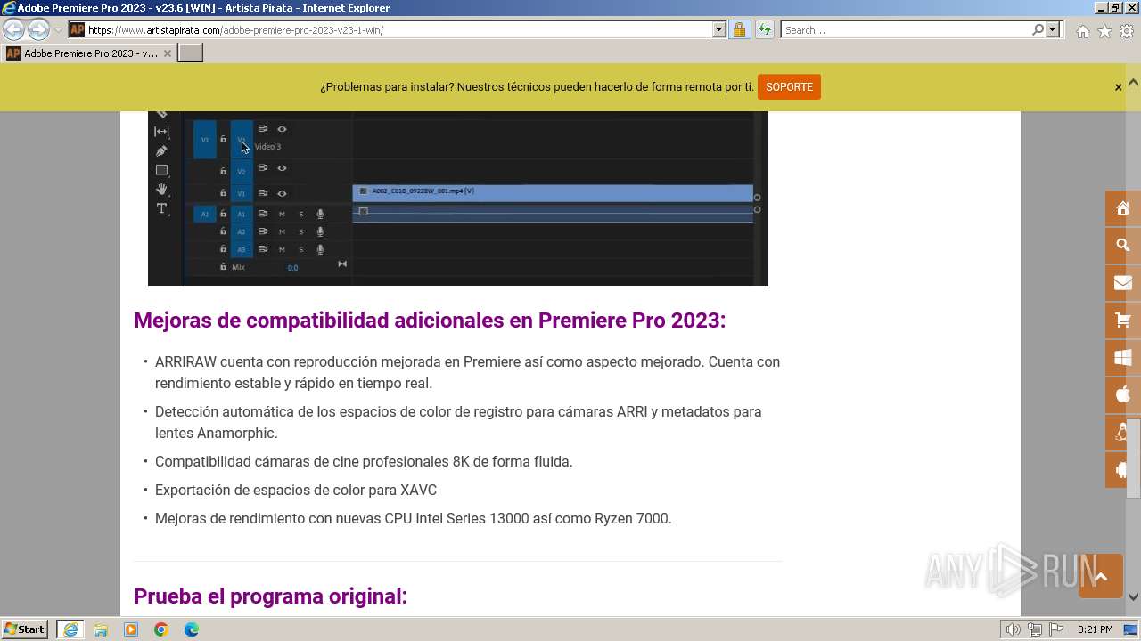1141x641 pixels.
Task: Click the blue A002_C018 clip in the screenshot
Action: (553, 191)
